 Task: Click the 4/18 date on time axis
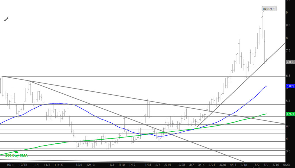click(244, 165)
